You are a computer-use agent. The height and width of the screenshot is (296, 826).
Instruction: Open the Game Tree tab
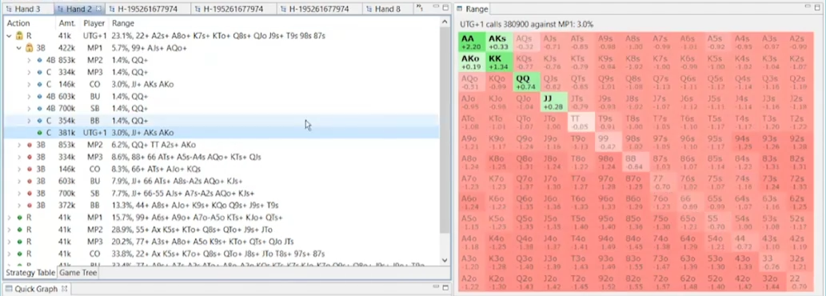pyautogui.click(x=78, y=272)
